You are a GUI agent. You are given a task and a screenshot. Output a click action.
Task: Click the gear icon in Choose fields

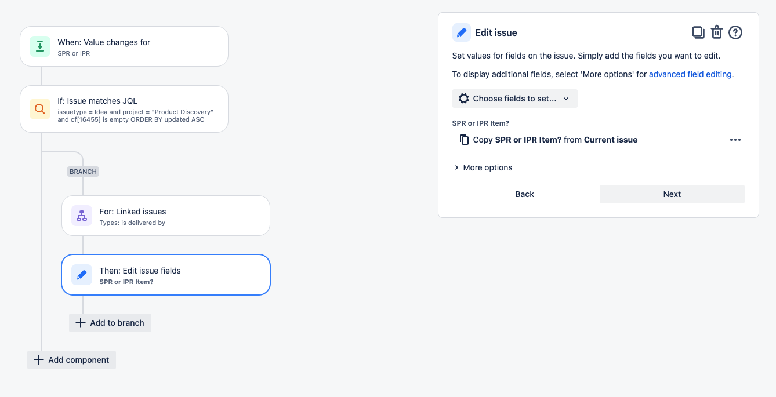[x=463, y=99]
